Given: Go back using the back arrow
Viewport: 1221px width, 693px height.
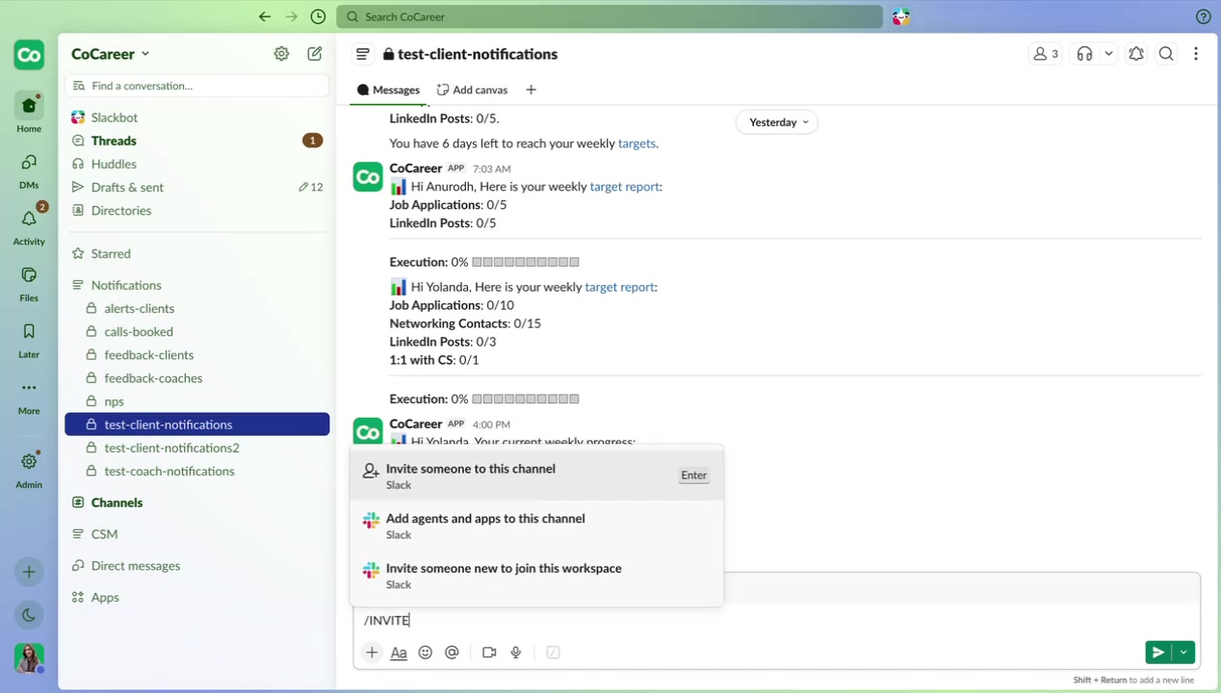Looking at the screenshot, I should [265, 16].
